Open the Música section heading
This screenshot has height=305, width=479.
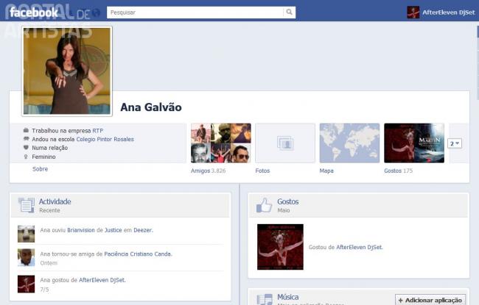287,297
